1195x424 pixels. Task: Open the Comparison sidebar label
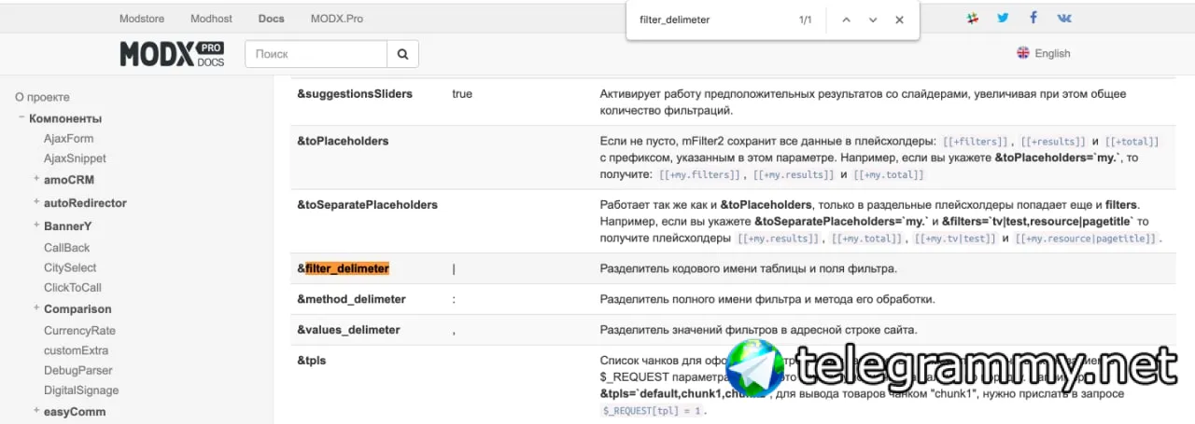(x=77, y=309)
